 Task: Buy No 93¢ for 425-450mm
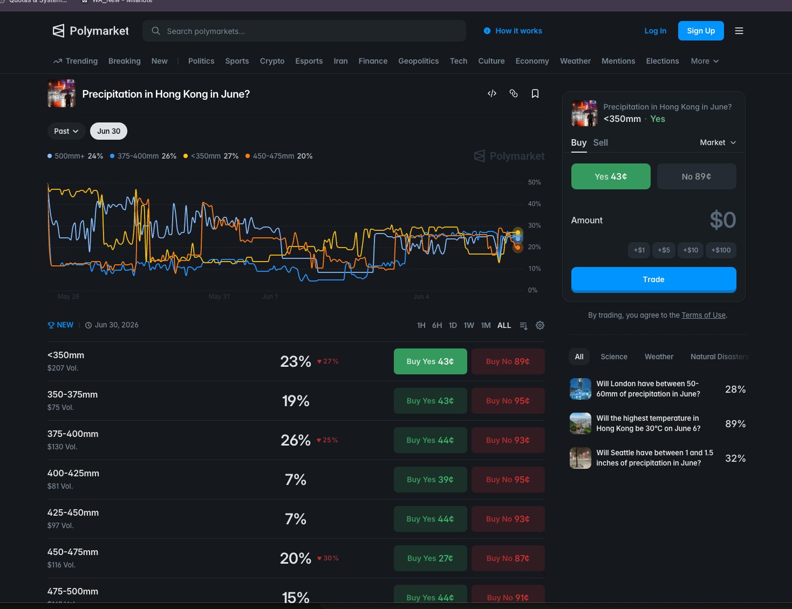508,519
